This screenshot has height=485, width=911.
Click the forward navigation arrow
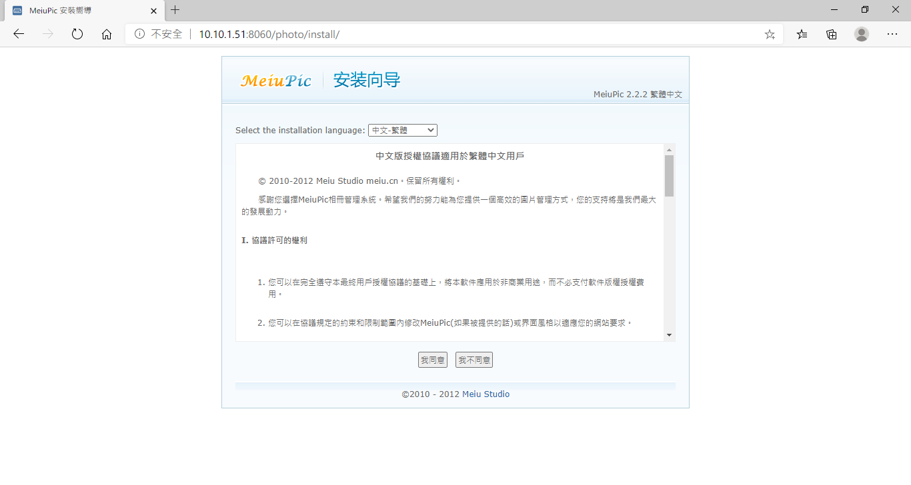(x=48, y=34)
